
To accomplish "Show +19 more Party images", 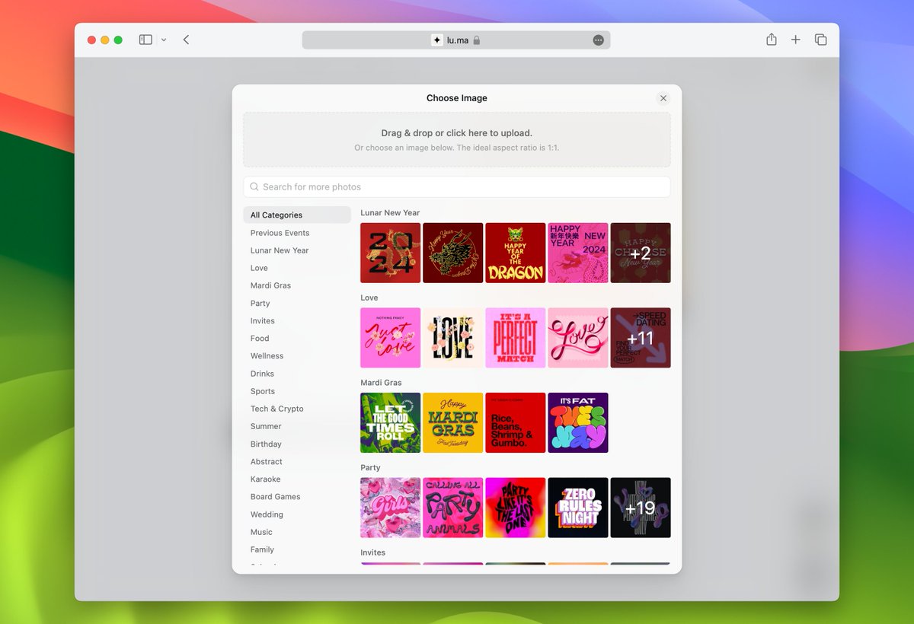I will pyautogui.click(x=641, y=508).
